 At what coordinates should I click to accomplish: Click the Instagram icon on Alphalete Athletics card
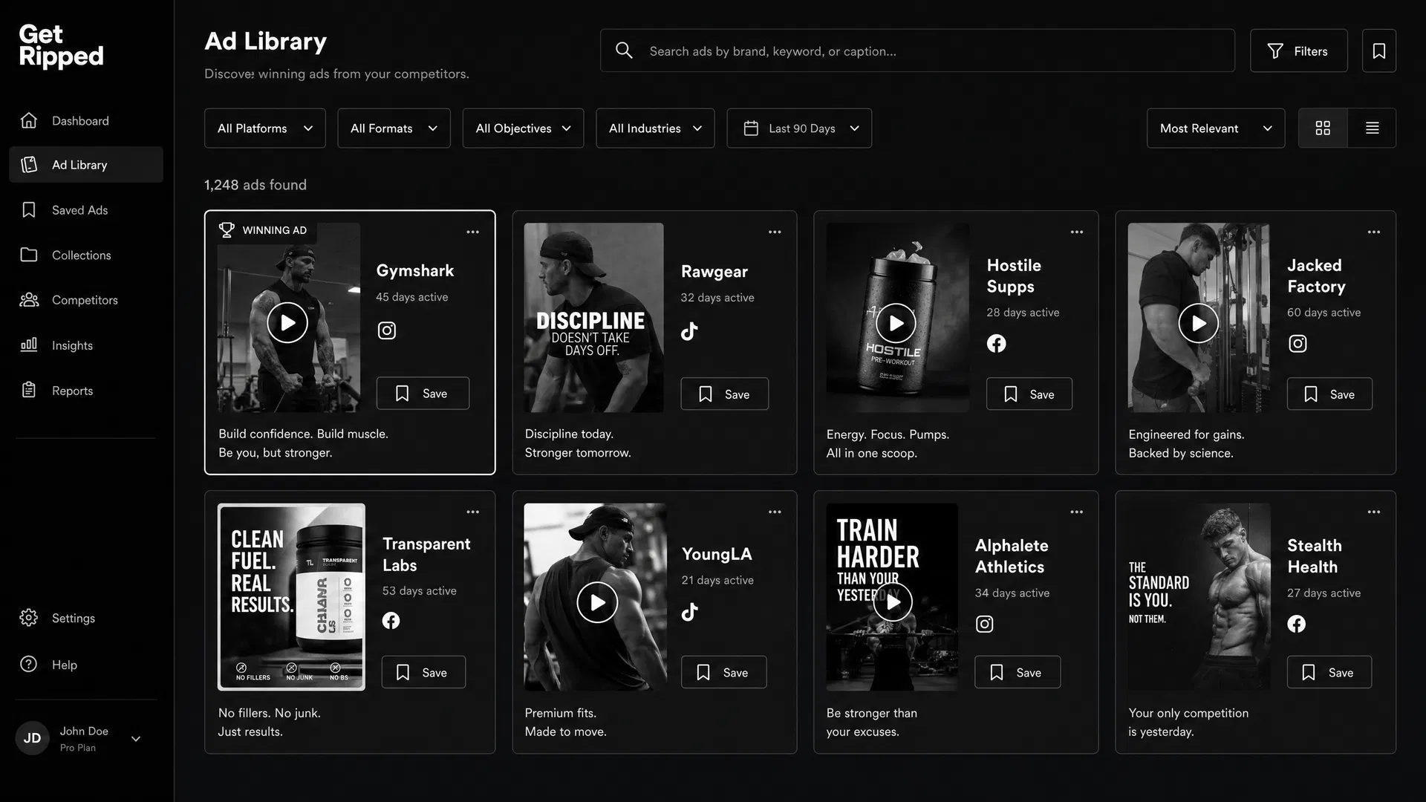pos(984,624)
